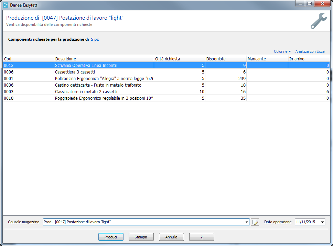Sort by Descrizione column header
Image resolution: width=333 pixels, height=246 pixels.
click(x=104, y=59)
